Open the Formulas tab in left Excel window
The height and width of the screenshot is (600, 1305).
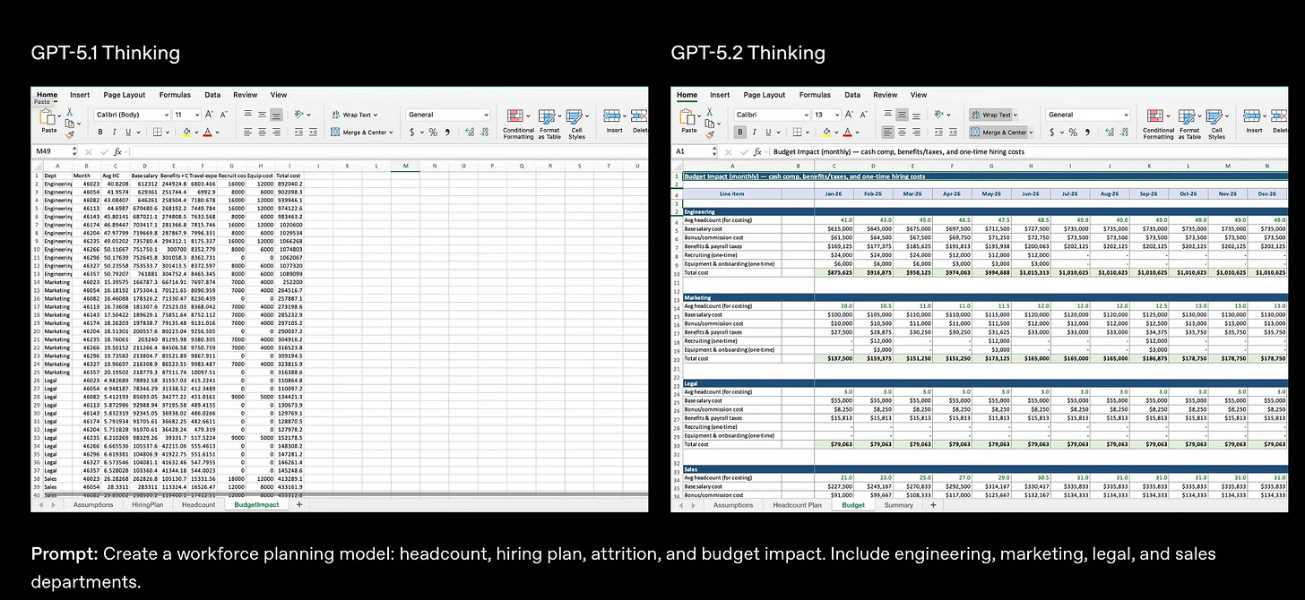pyautogui.click(x=175, y=95)
